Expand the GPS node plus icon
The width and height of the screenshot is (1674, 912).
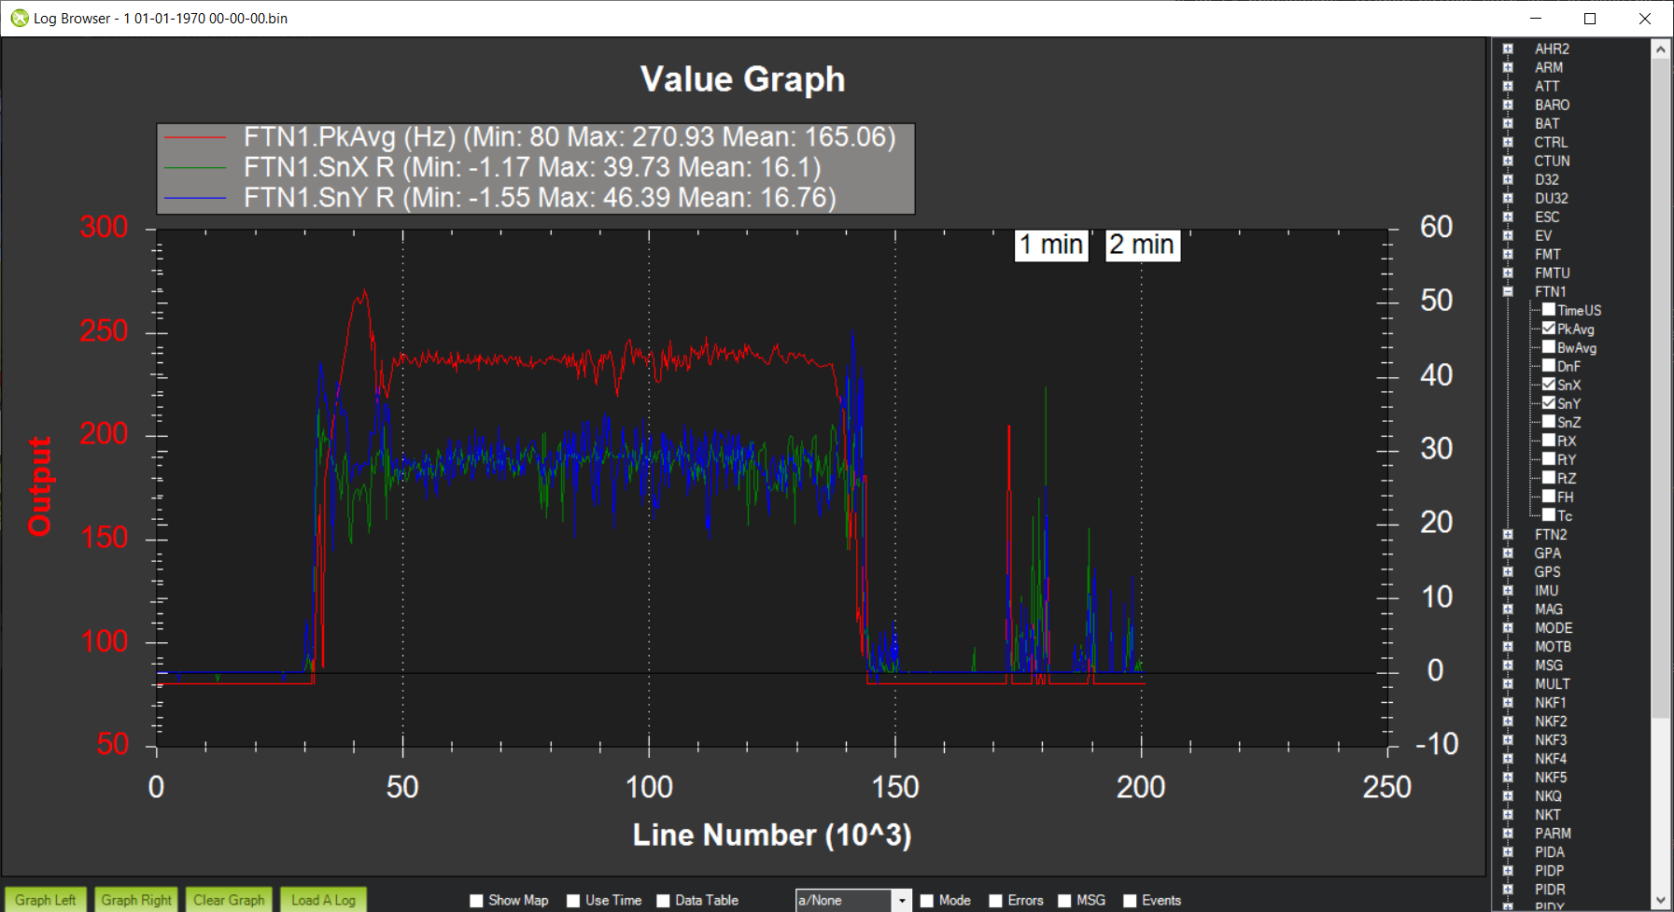(1507, 571)
